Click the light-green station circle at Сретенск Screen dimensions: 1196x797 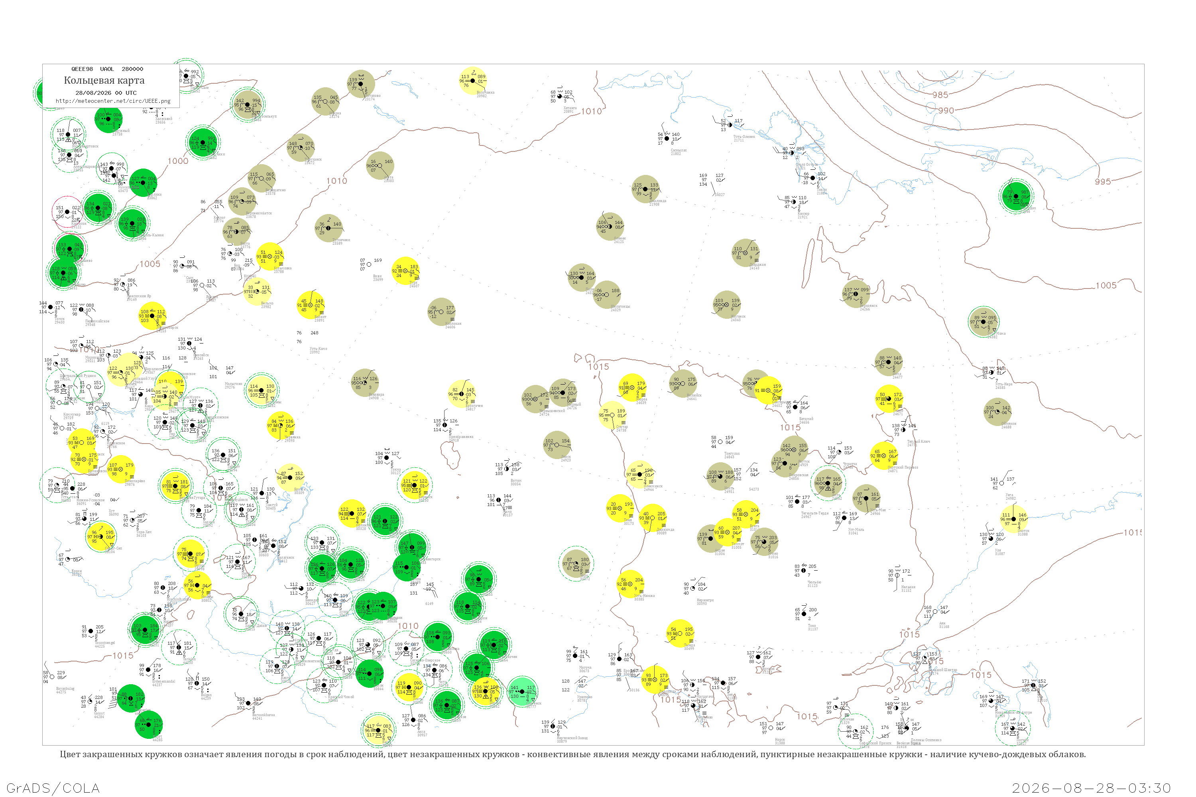pos(523,691)
